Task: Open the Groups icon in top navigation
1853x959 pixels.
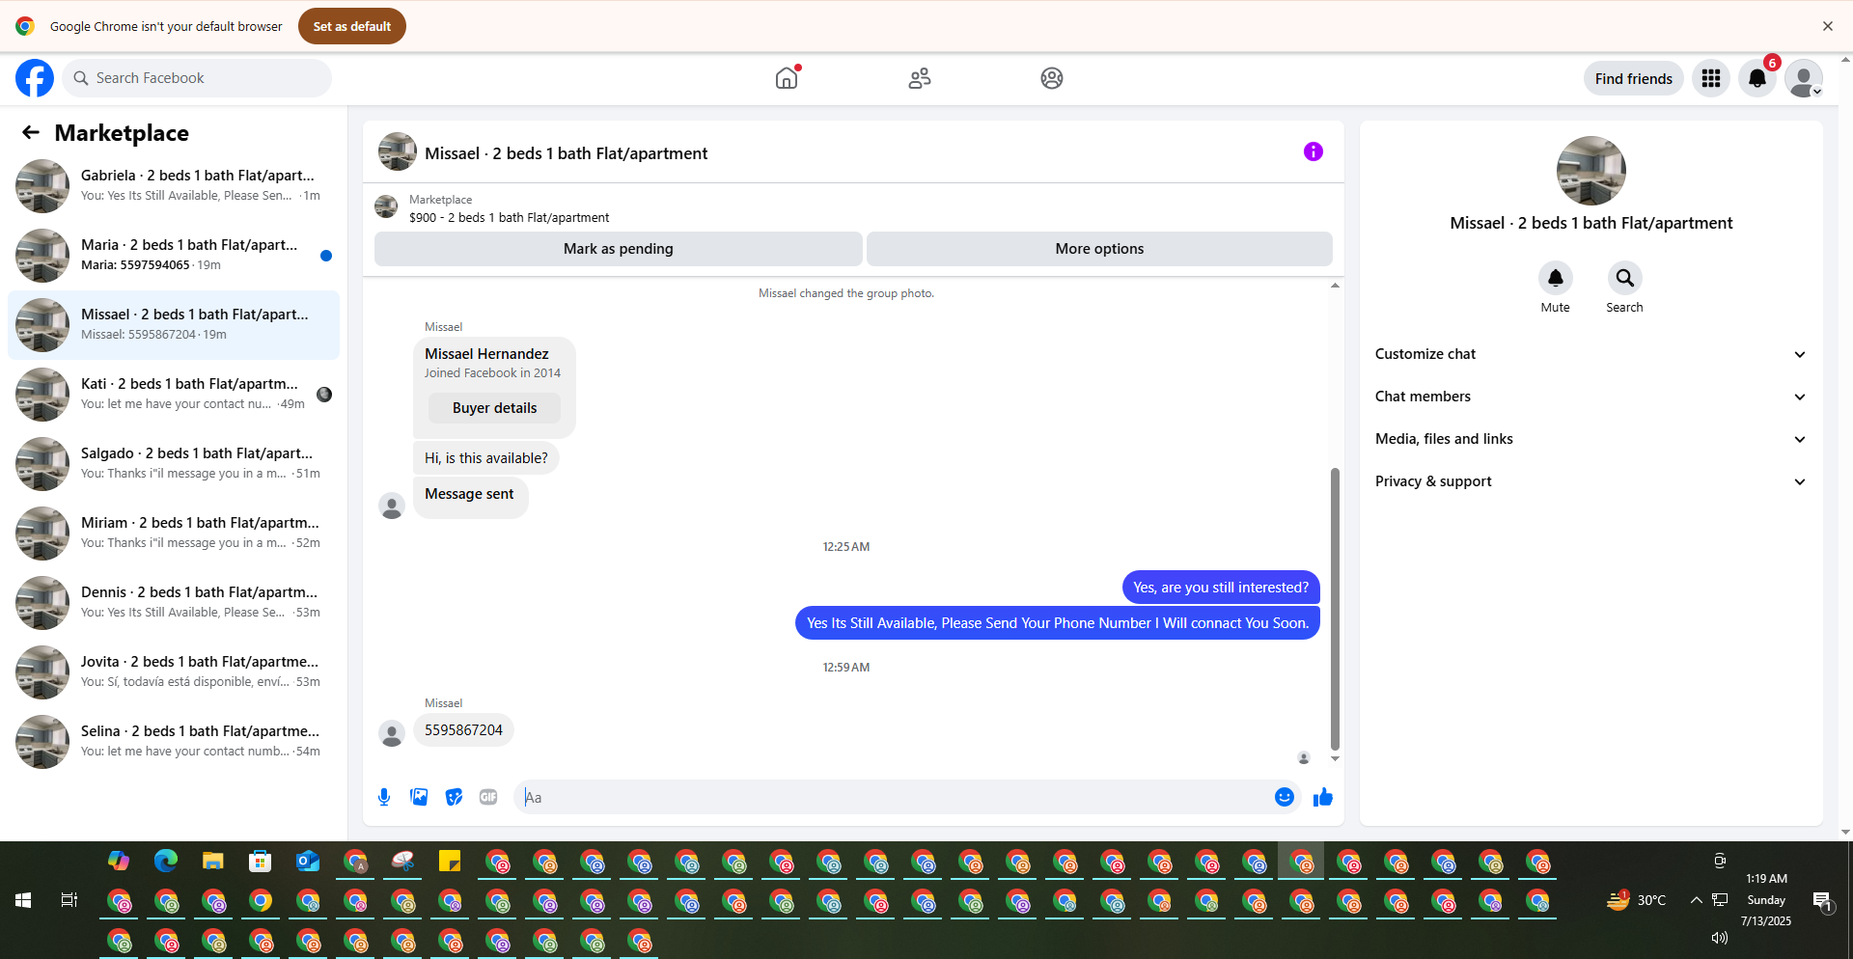Action: coord(1052,78)
